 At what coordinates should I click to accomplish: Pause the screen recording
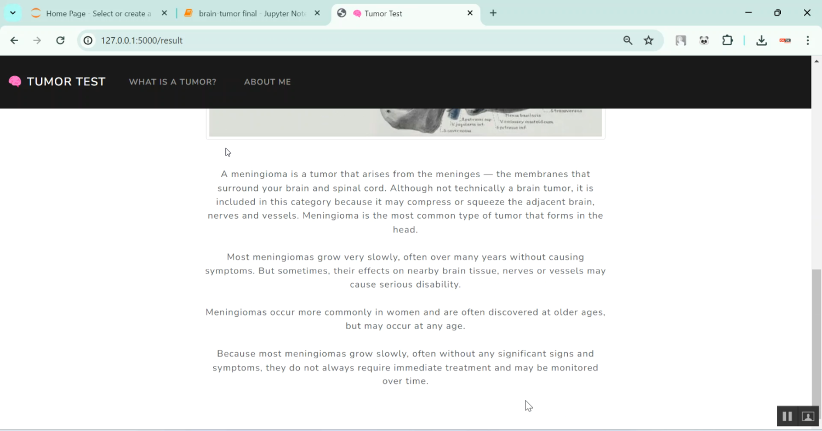[787, 416]
